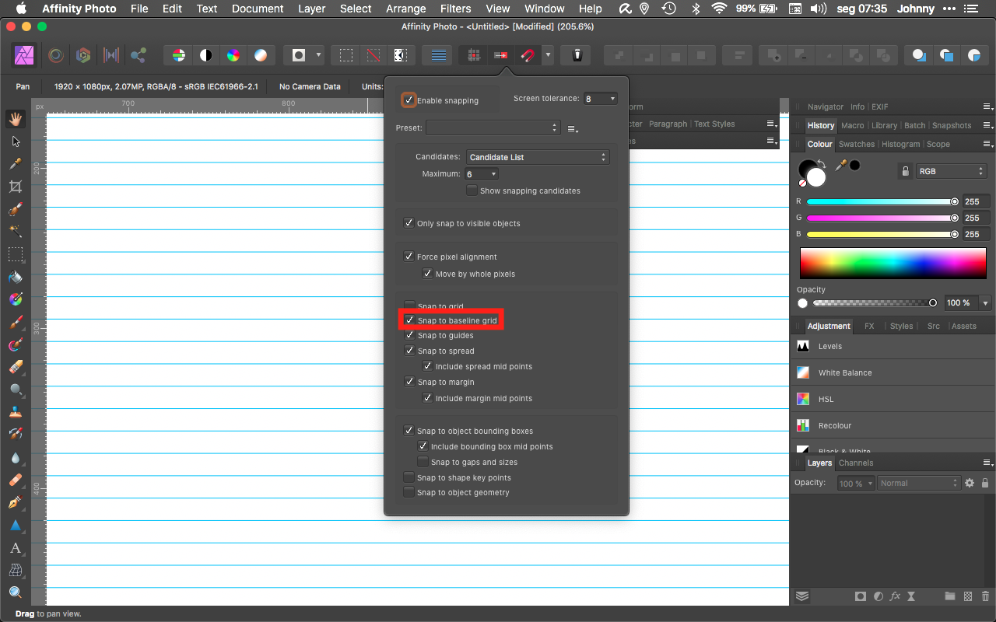Toggle Snap to guides checkbox
The height and width of the screenshot is (622, 996).
(409, 335)
